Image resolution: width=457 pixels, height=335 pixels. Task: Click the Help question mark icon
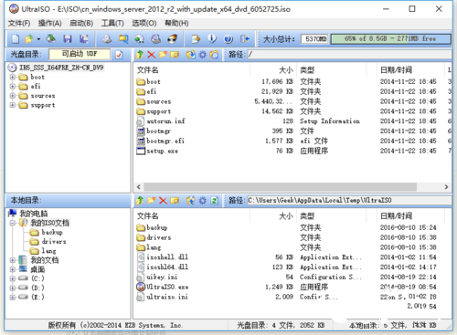click(228, 38)
